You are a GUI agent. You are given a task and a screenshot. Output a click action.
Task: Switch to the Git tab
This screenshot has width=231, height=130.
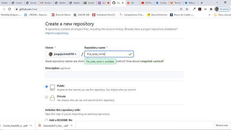[132, 3]
